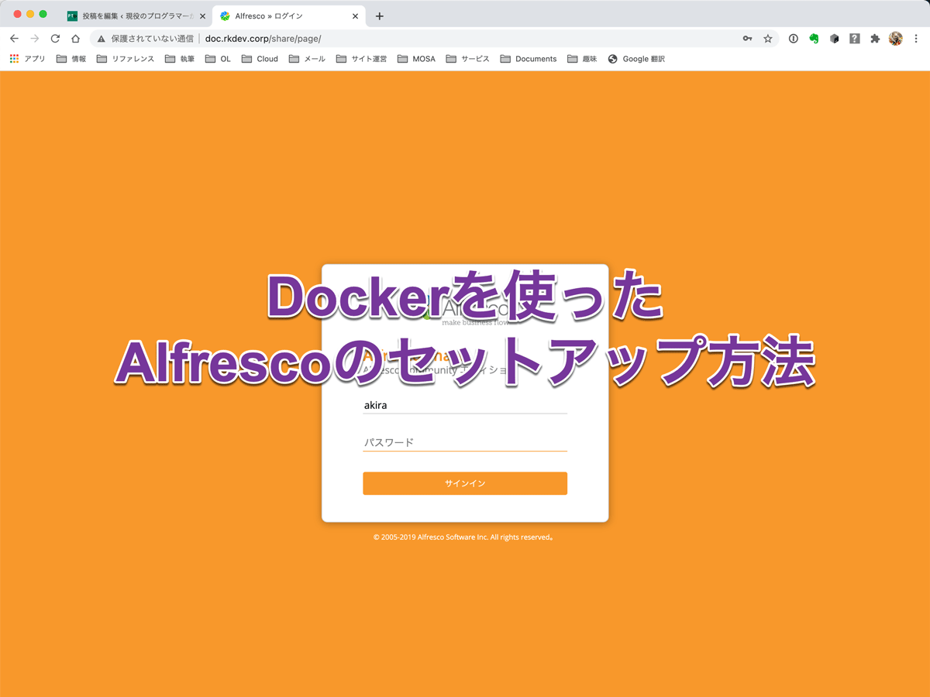Focus the username field containing akira
The image size is (930, 697).
[x=465, y=405]
